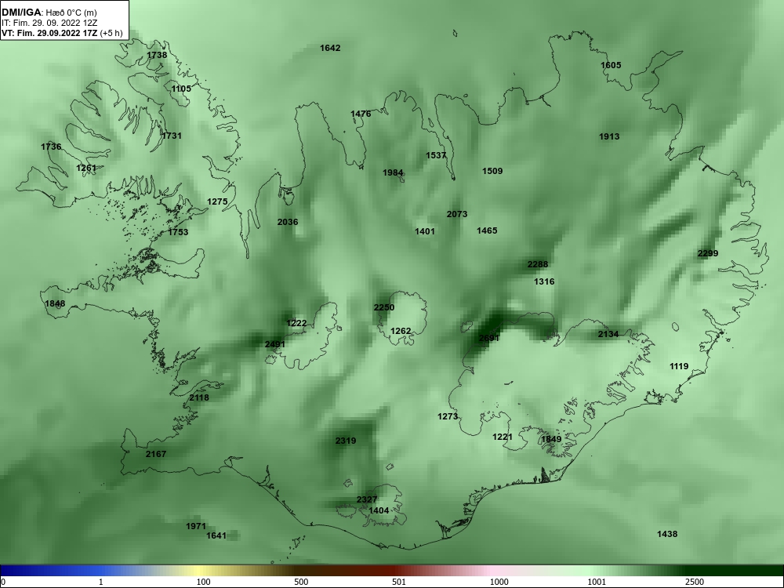Image resolution: width=784 pixels, height=588 pixels.
Task: Click the map value 2167
Action: [x=155, y=454]
